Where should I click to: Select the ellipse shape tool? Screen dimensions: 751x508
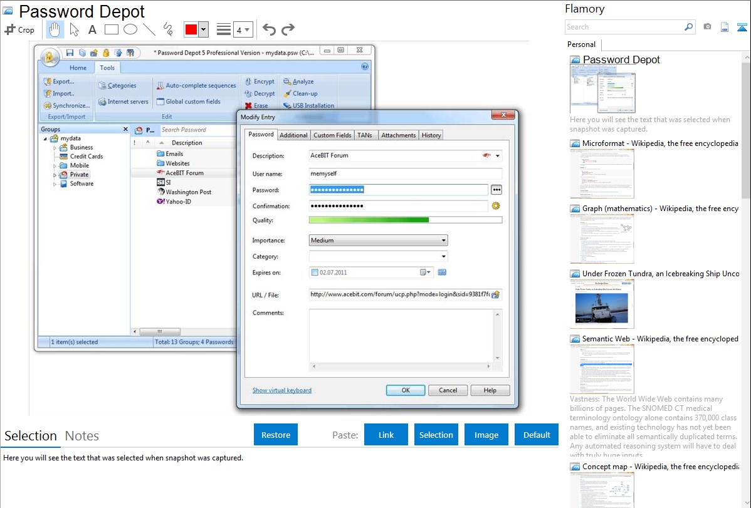tap(130, 29)
